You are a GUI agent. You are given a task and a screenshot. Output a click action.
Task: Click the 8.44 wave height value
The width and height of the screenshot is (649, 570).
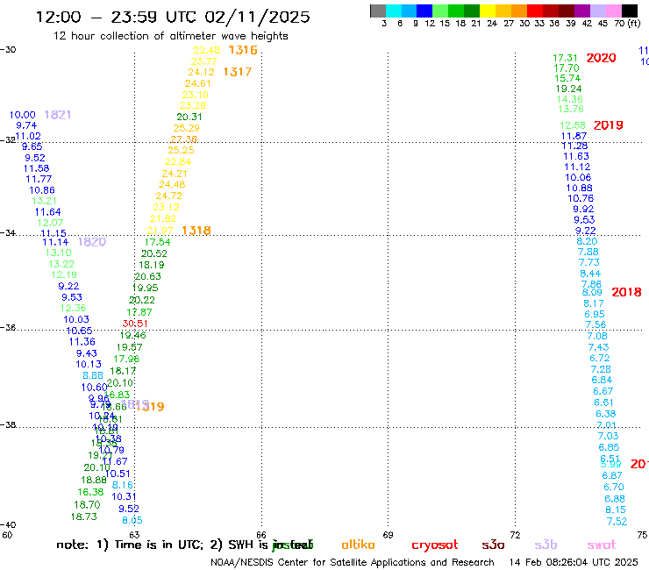pos(590,274)
